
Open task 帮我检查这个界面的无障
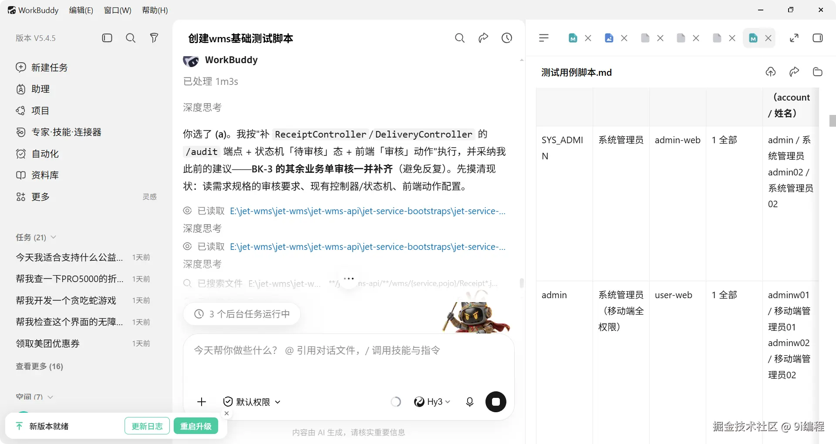(x=83, y=322)
